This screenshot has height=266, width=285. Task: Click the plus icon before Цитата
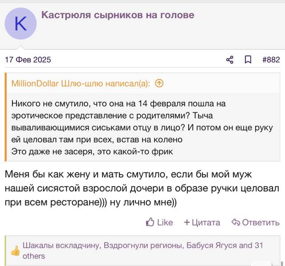pyautogui.click(x=187, y=222)
